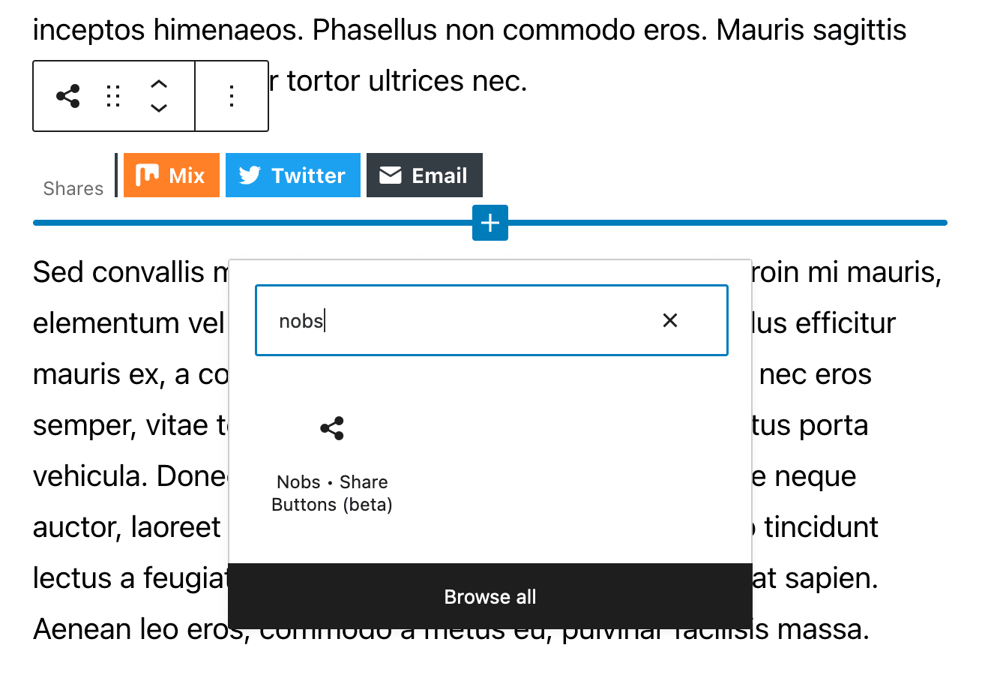Open block settings via the vertical ellipsis
Screen dimensions: 985x681
(x=232, y=96)
